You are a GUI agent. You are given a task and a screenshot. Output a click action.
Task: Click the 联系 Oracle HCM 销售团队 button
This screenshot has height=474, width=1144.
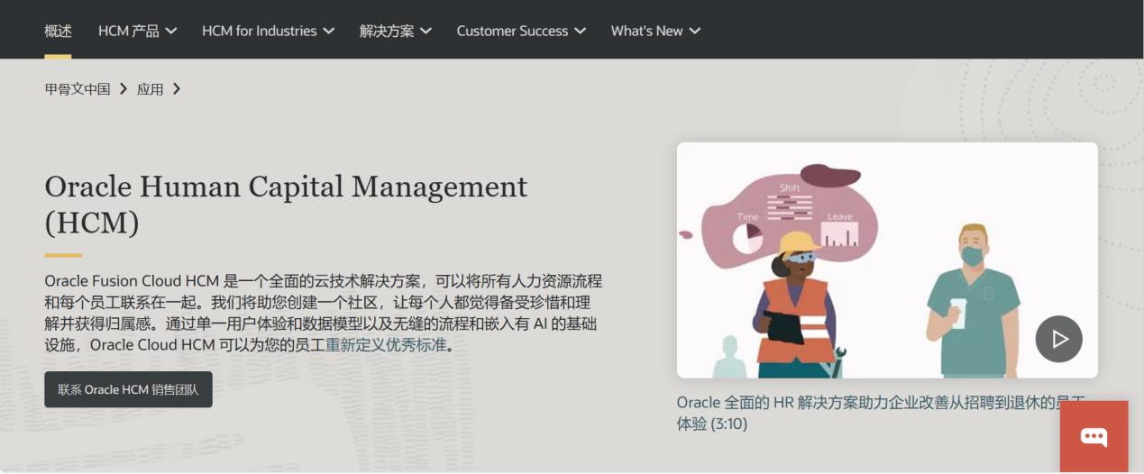[128, 389]
